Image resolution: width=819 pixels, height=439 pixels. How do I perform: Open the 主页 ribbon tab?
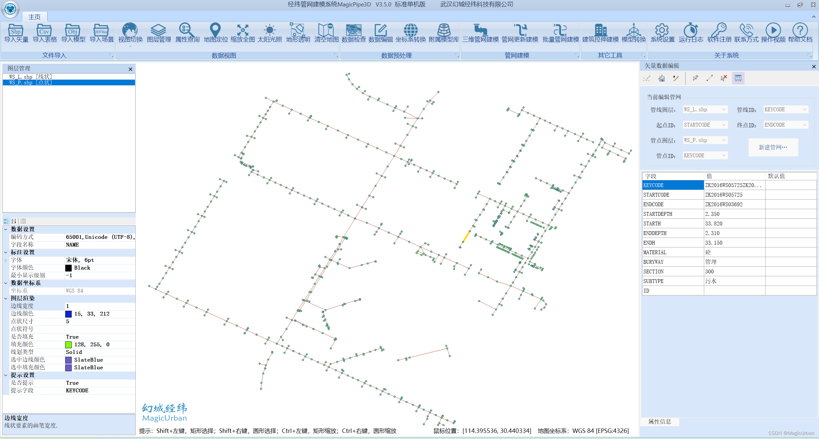[x=34, y=17]
